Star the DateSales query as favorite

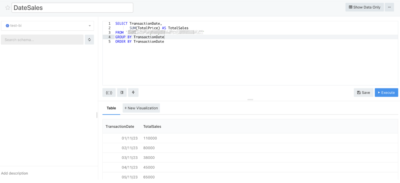coord(8,8)
